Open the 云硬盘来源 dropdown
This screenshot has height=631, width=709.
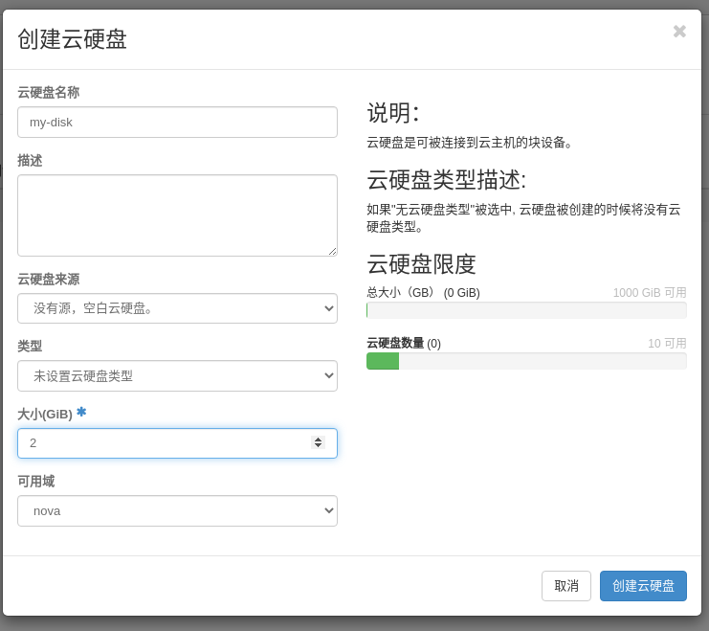tap(177, 308)
